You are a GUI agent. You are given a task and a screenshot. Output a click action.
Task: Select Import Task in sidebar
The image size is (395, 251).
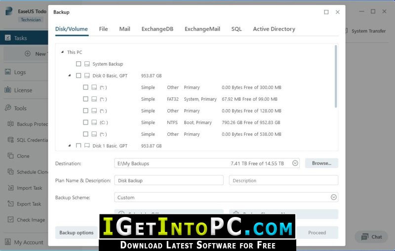click(25, 188)
